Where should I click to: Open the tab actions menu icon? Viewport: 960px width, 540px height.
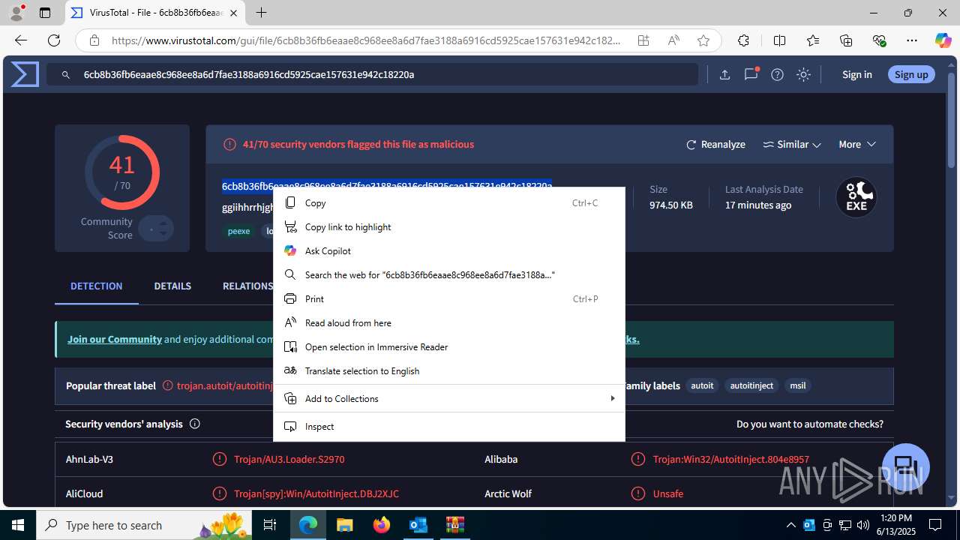[45, 13]
